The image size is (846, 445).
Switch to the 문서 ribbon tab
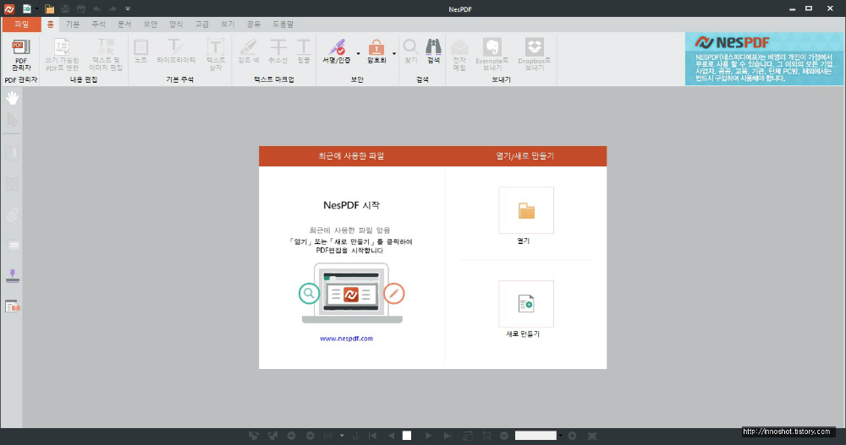(124, 24)
